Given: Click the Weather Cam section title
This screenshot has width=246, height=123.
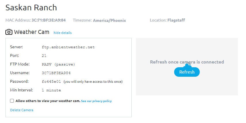Looking at the screenshot, I should click(32, 32).
